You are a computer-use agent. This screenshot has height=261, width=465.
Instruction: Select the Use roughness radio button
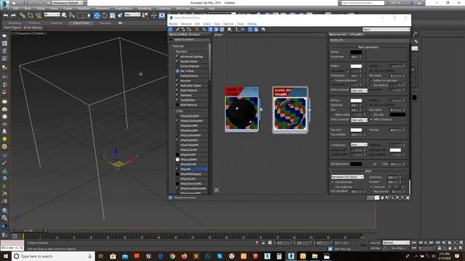333,187
